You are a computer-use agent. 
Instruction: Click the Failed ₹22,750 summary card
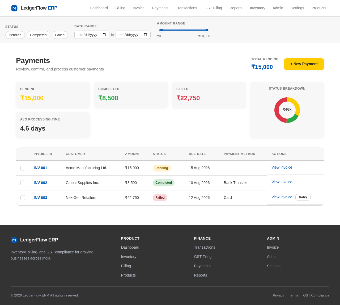coord(209,95)
